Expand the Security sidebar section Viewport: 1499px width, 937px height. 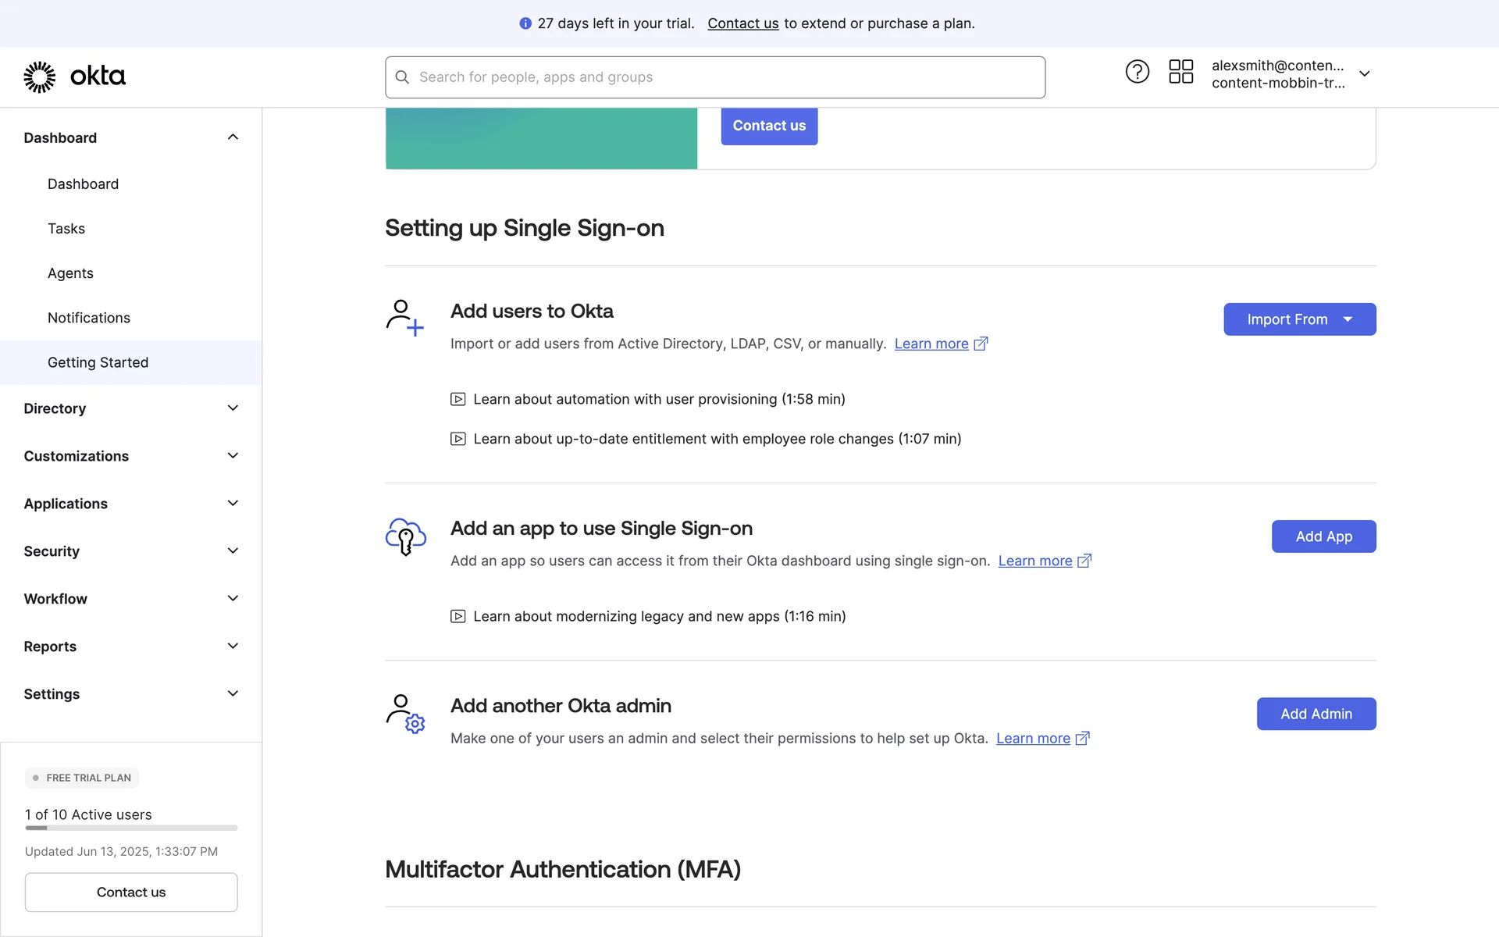(x=130, y=551)
